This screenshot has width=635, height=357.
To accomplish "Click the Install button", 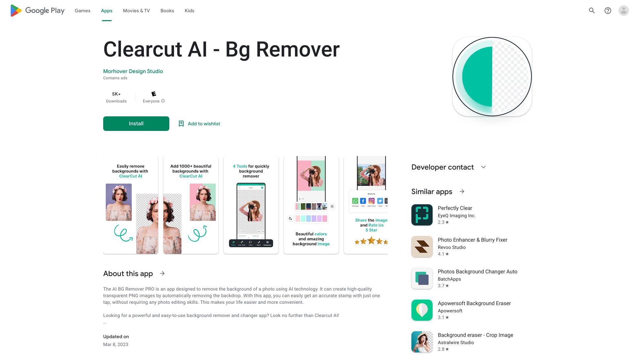I will point(136,123).
